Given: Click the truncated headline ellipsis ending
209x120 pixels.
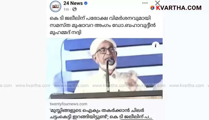Looking at the screenshot, I should coord(150,117).
